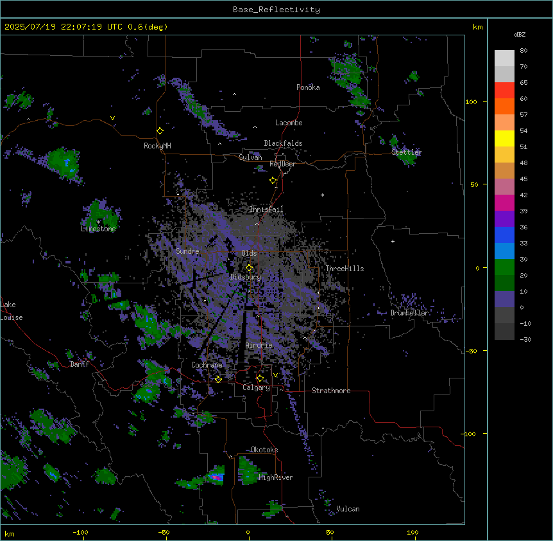
Task: Click the dBZ legend heading
Action: click(520, 34)
